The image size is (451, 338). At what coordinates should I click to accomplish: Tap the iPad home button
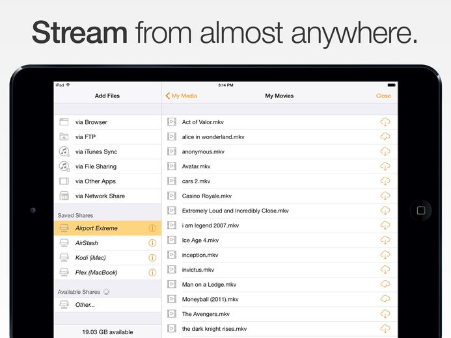click(x=421, y=210)
